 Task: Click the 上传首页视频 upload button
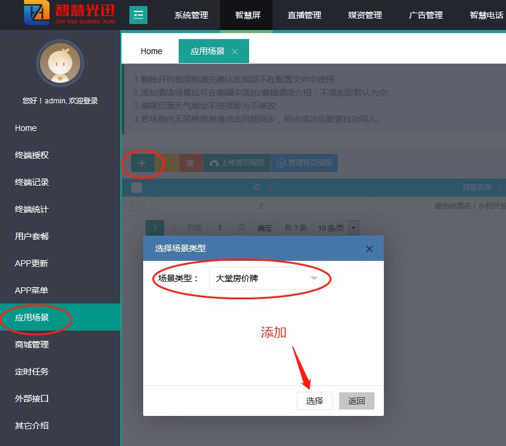click(236, 163)
